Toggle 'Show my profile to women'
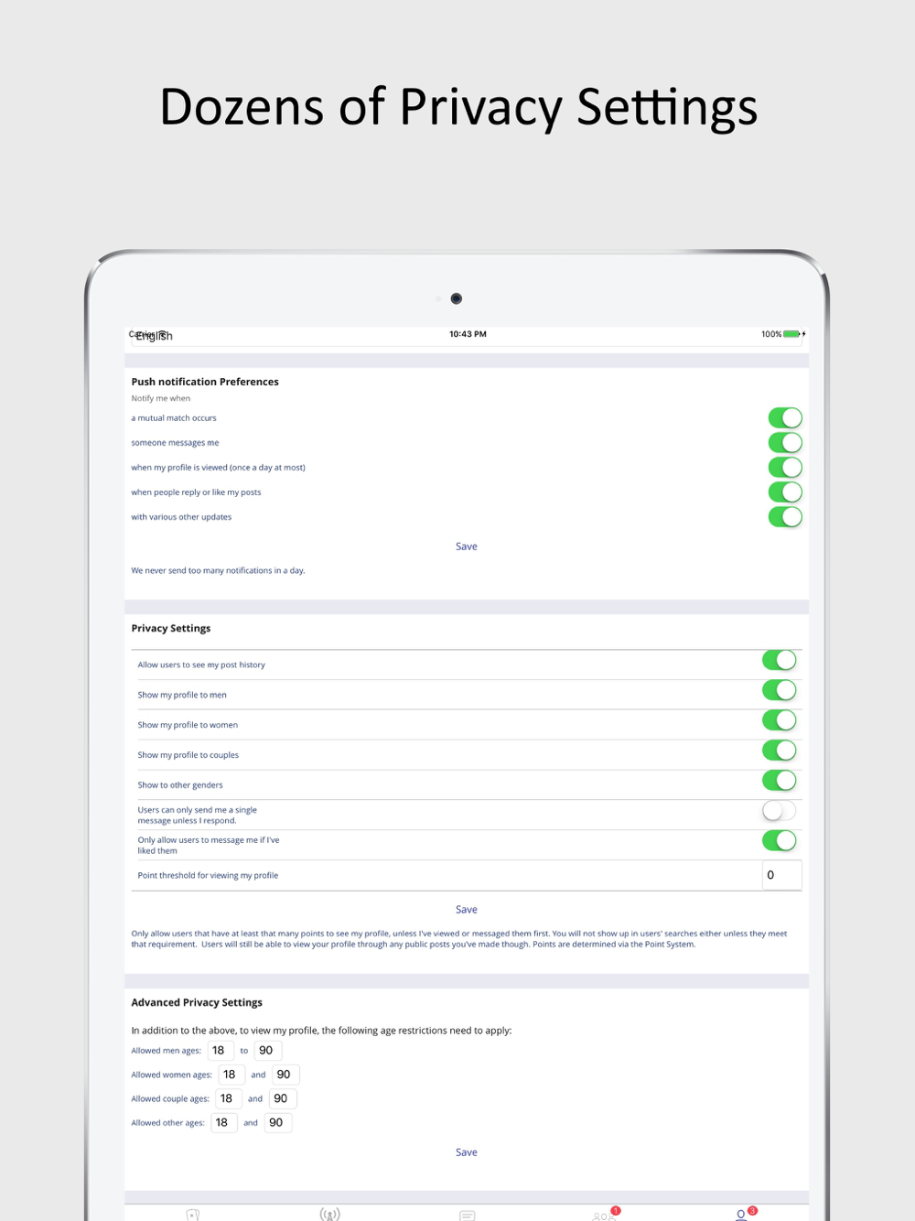Image resolution: width=915 pixels, height=1221 pixels. coord(780,720)
